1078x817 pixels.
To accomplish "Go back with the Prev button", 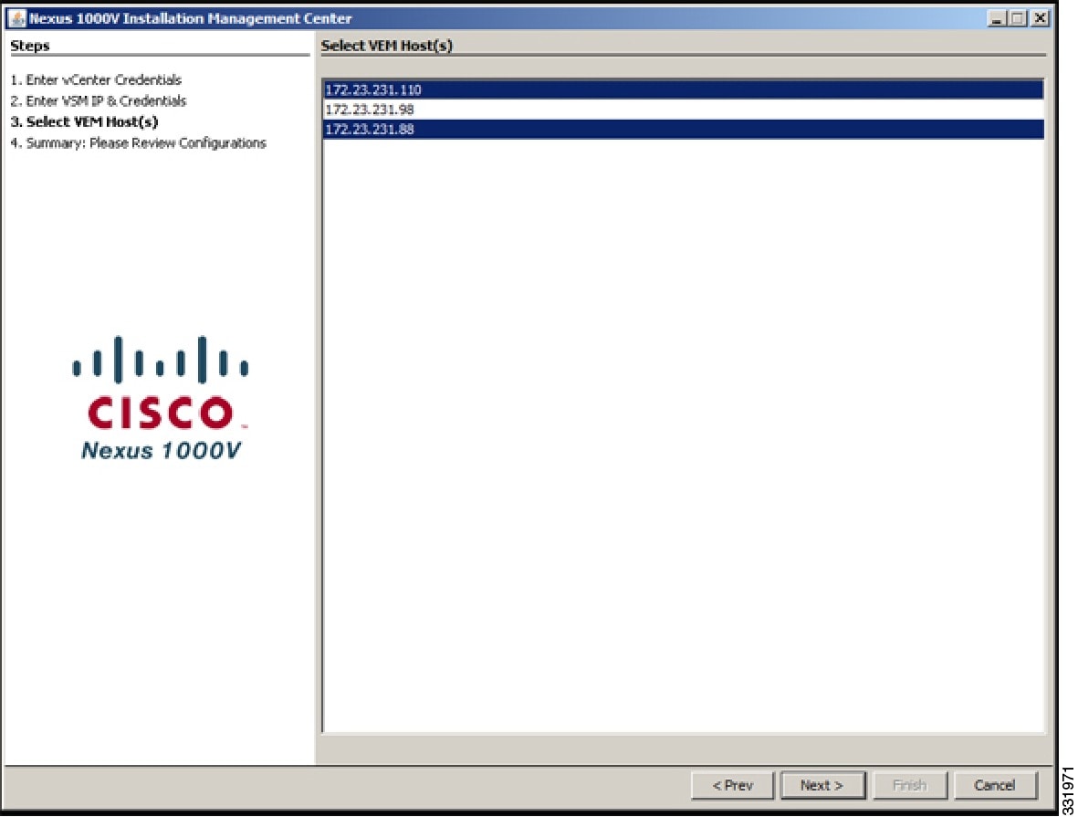I will click(x=732, y=785).
